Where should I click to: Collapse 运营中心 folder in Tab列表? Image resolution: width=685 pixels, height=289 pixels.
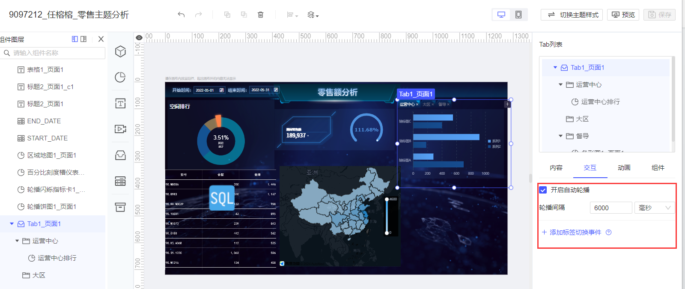click(560, 85)
